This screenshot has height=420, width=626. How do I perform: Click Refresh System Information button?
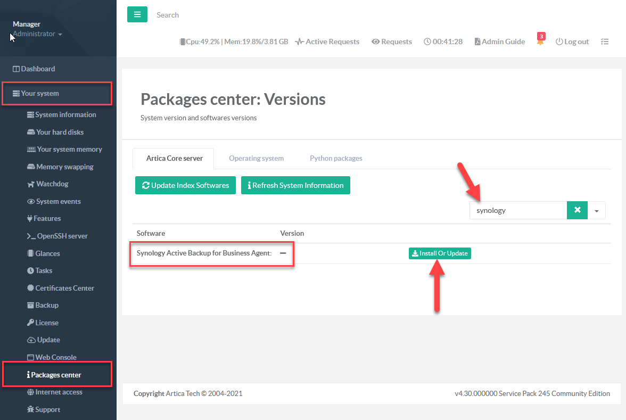click(x=295, y=185)
